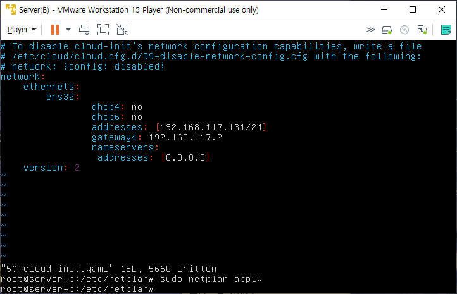Click the VMware icon in title bar
Image resolution: width=457 pixels, height=294 pixels.
click(11, 9)
